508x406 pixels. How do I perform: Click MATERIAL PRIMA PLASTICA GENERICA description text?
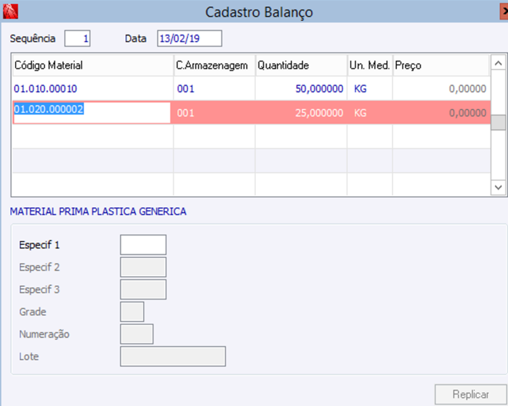tap(98, 212)
